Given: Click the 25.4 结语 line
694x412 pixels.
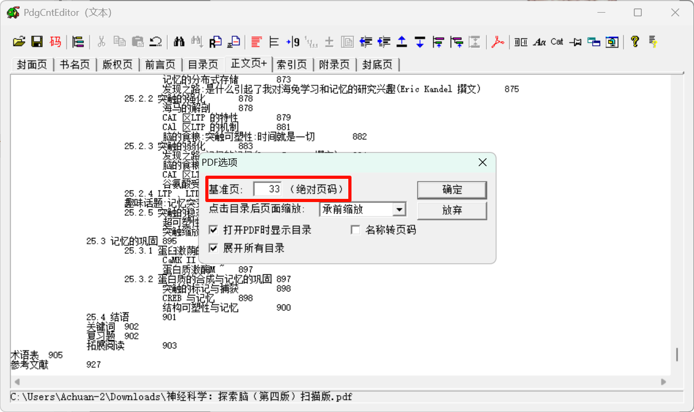Looking at the screenshot, I should coord(131,317).
